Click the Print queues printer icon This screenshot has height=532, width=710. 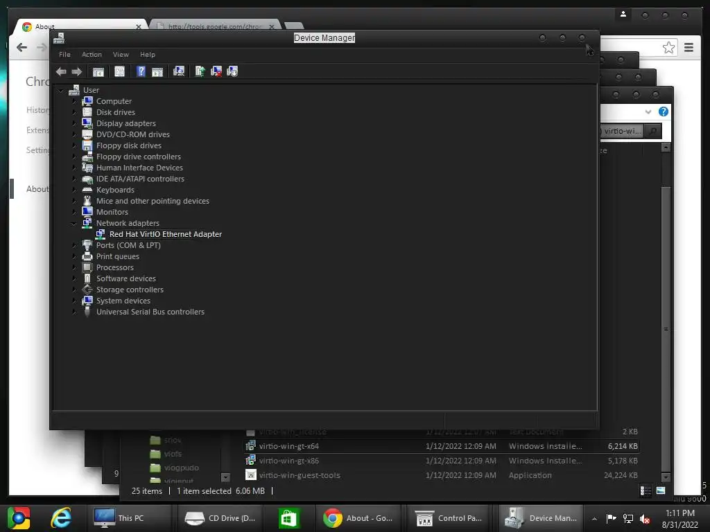(x=87, y=256)
